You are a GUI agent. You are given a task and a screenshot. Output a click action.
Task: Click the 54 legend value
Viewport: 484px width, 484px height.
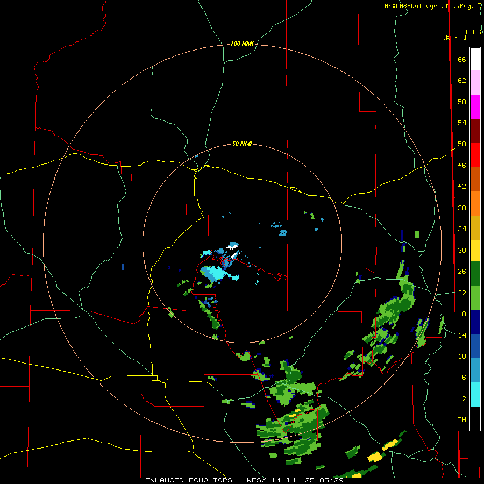pyautogui.click(x=462, y=123)
